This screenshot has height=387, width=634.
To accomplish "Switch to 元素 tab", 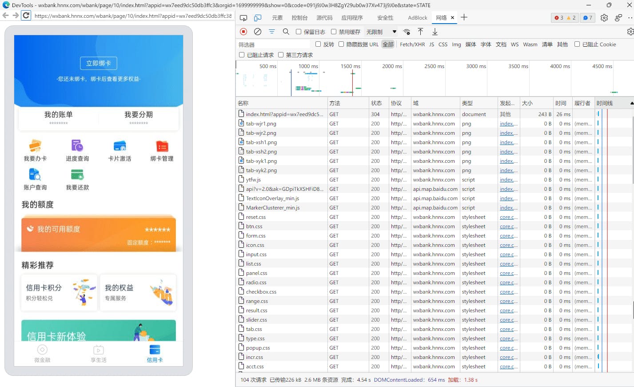I will tap(277, 18).
